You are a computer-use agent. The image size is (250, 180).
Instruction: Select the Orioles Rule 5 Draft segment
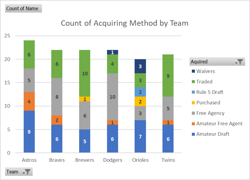click(140, 92)
